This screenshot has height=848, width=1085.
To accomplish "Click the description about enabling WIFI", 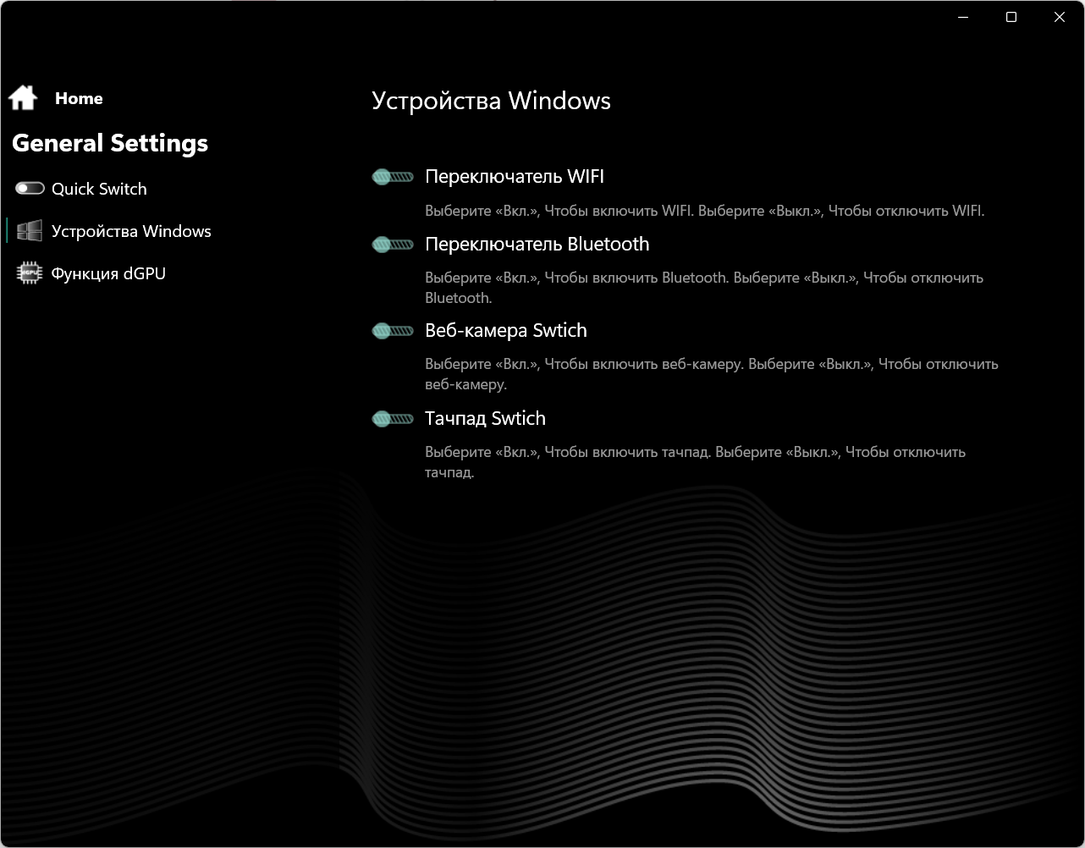I will coord(704,211).
